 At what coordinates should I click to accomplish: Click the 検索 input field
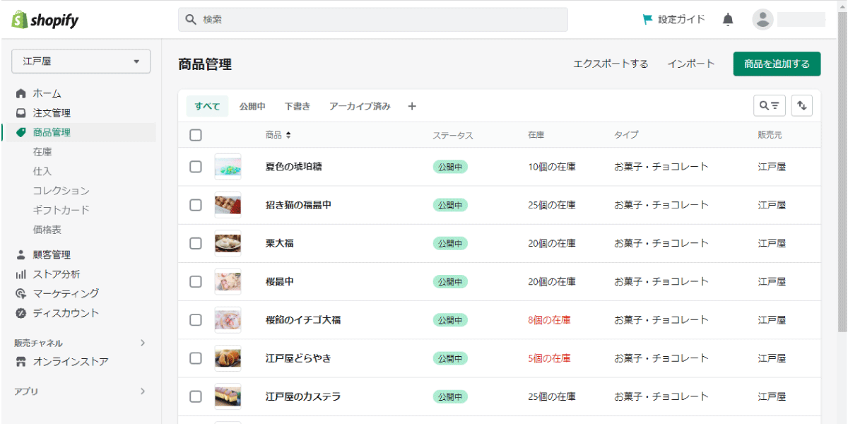click(x=372, y=20)
